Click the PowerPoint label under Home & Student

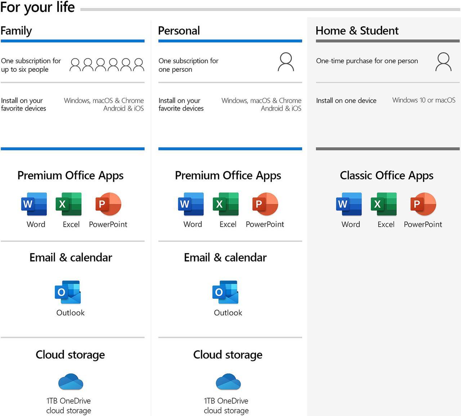[x=423, y=224]
